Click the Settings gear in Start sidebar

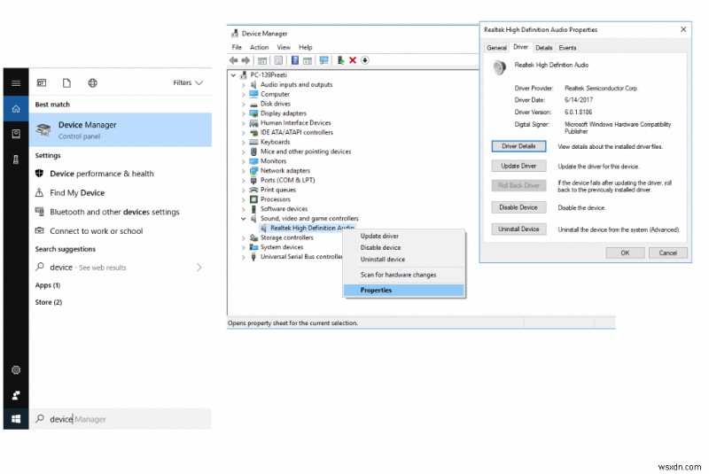(x=16, y=370)
